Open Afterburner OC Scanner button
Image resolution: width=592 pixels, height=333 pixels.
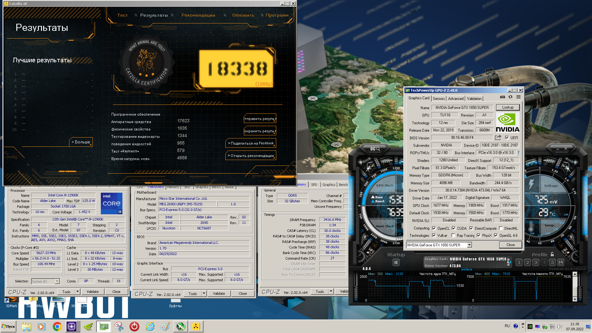coord(375,149)
